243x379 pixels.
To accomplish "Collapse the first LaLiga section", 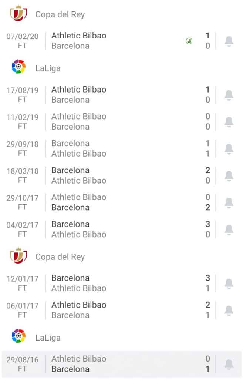I will [x=49, y=67].
